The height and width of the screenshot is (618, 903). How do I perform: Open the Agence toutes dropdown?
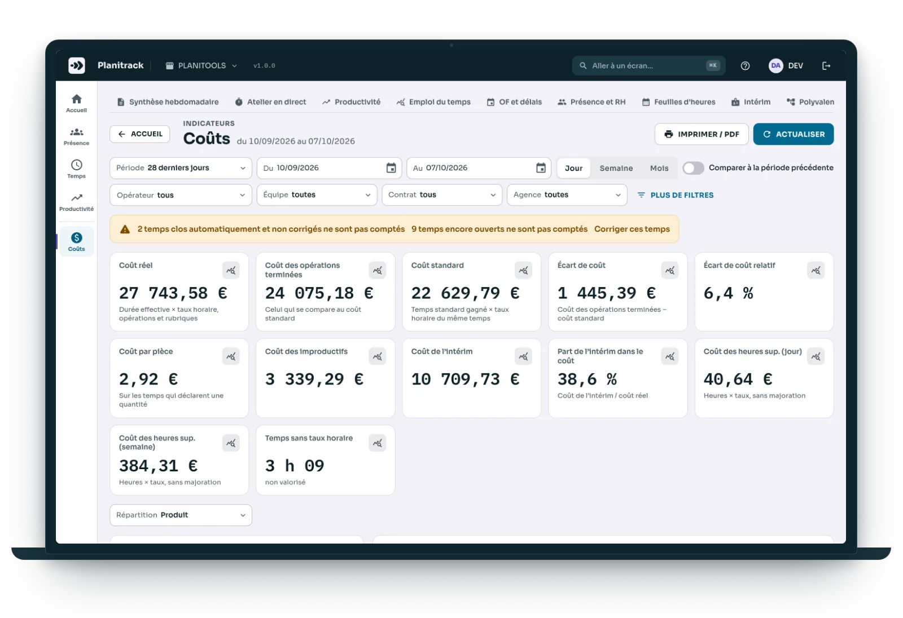click(x=567, y=195)
